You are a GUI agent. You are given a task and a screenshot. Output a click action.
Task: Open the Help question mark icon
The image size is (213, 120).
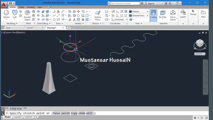tap(177, 3)
